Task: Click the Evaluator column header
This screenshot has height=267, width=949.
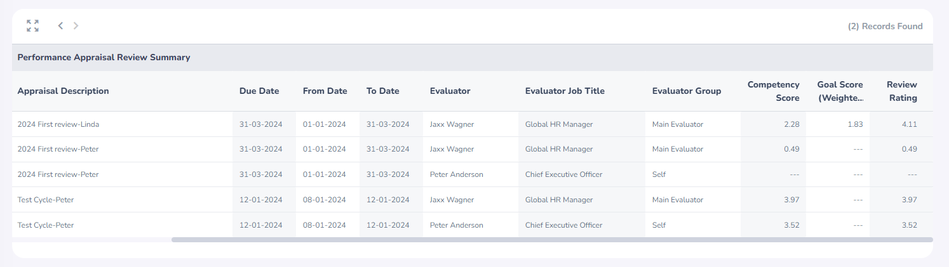Action: coord(450,91)
